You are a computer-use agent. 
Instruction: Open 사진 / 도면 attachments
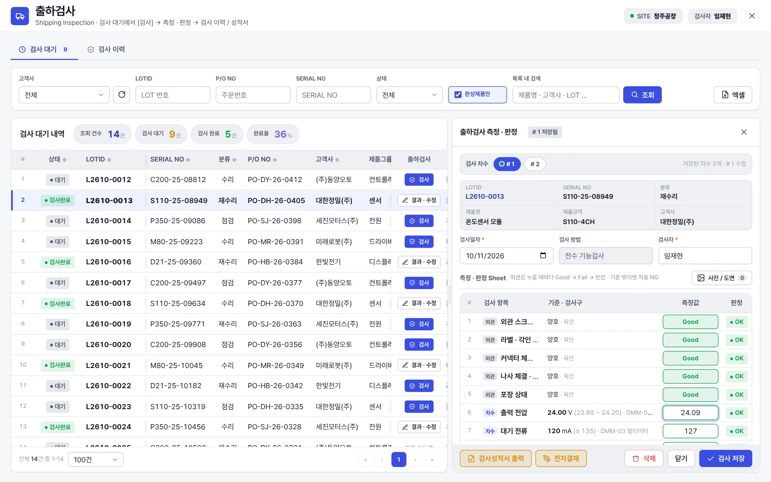(x=721, y=278)
